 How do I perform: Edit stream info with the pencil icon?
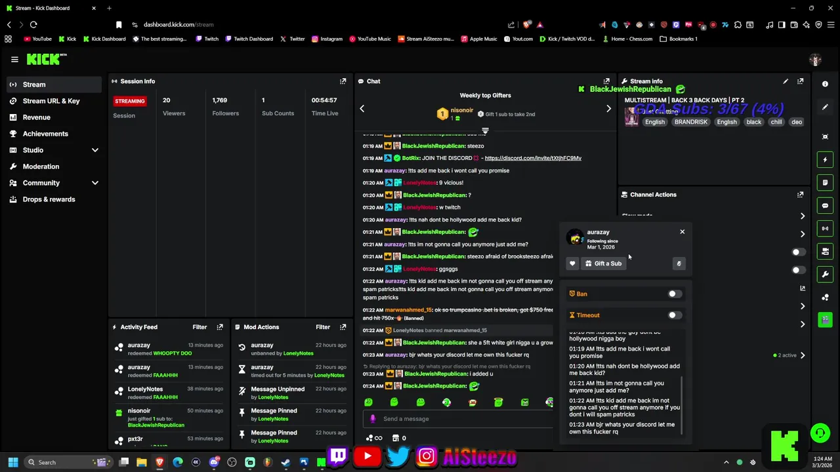click(786, 81)
